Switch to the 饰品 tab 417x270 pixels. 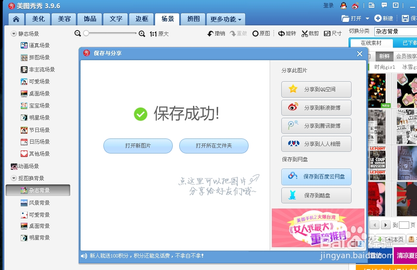pos(90,19)
